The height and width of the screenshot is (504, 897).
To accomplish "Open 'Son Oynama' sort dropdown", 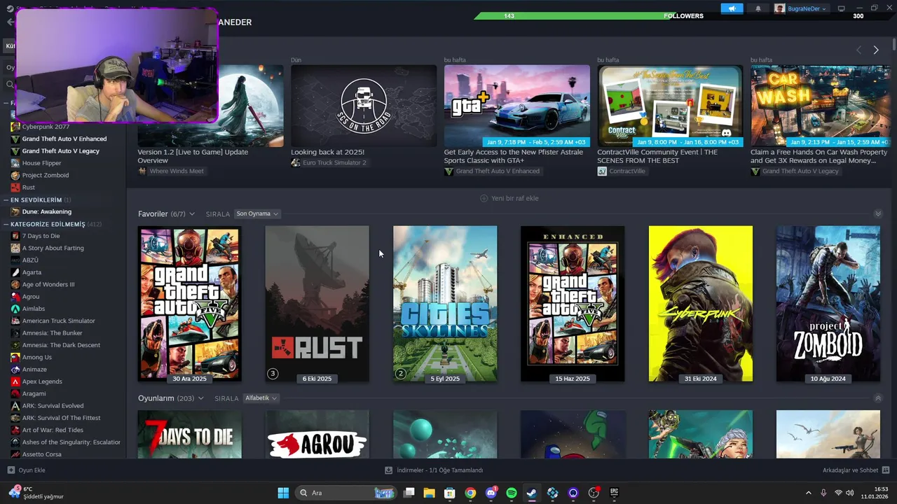I will 257,213.
